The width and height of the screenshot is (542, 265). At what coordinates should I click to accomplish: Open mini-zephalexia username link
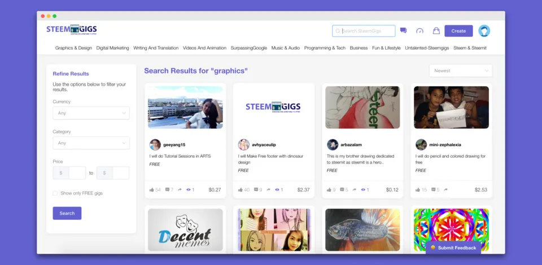[445, 144]
